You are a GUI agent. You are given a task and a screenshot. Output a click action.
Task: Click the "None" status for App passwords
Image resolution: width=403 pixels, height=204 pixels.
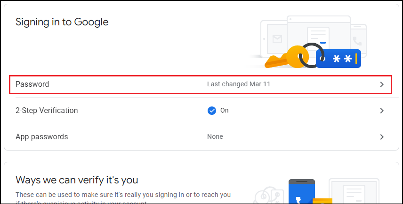(x=215, y=137)
